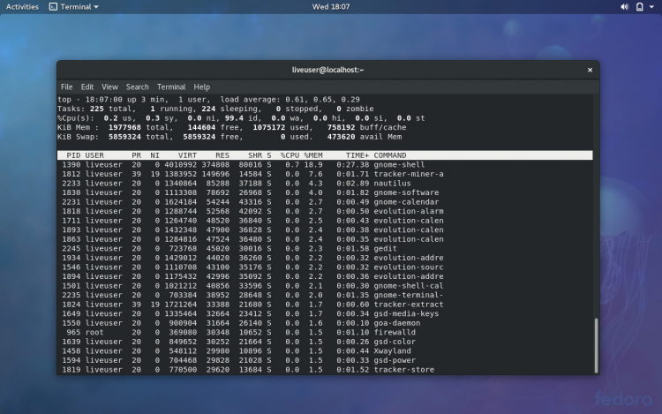Click the liveuser@localhost title bar

(327, 70)
